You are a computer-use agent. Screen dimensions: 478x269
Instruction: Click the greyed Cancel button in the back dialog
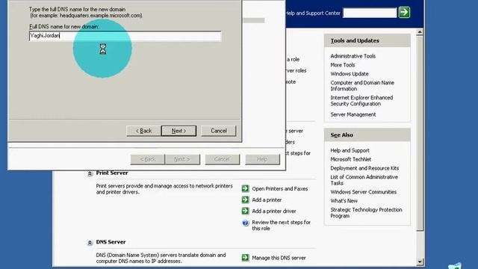pos(222,159)
